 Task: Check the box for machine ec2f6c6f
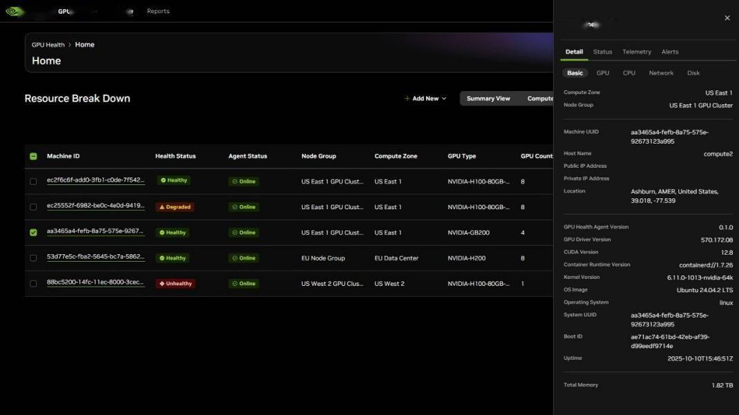33,182
